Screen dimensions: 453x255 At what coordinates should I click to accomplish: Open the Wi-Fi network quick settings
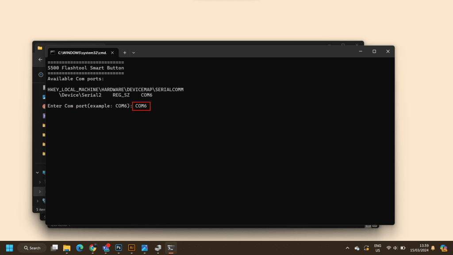pyautogui.click(x=389, y=248)
